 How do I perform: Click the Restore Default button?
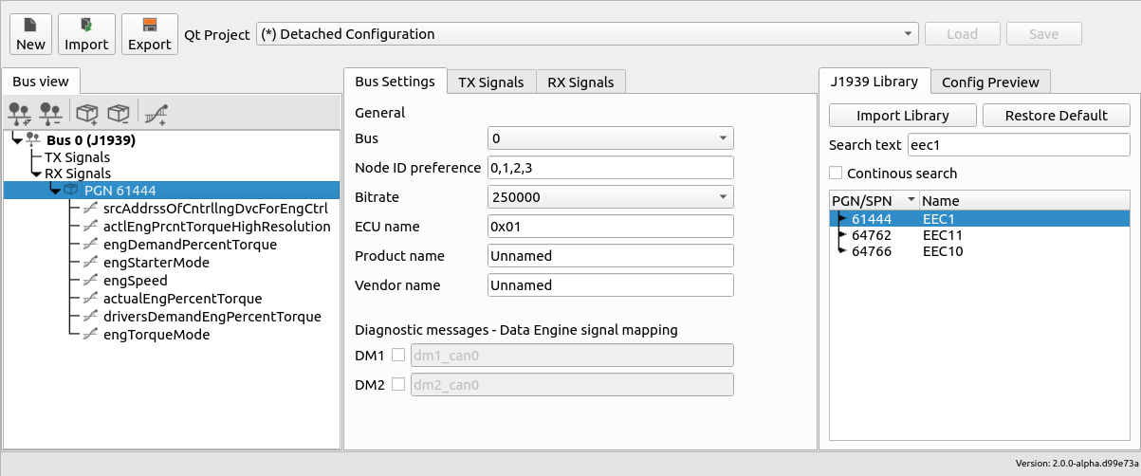click(1057, 115)
